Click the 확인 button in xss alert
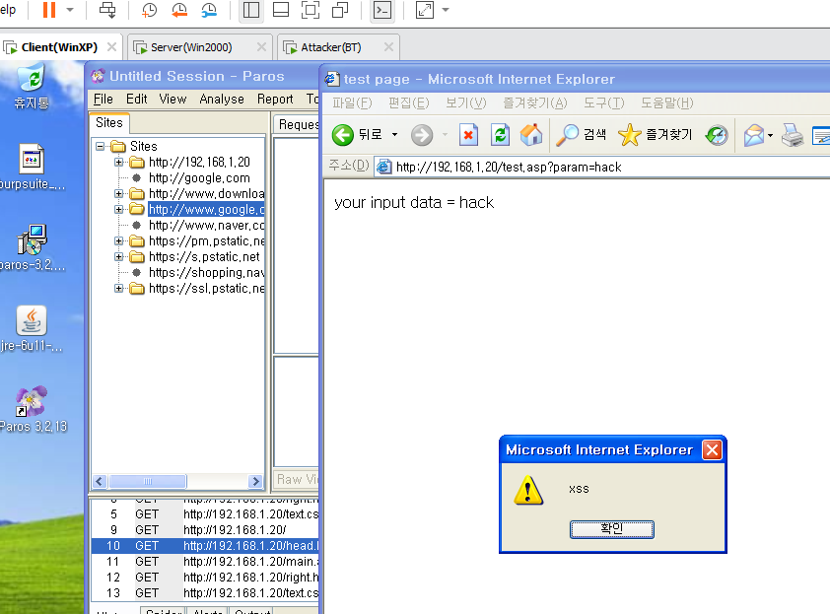Screen dimensions: 830x614 [611, 529]
